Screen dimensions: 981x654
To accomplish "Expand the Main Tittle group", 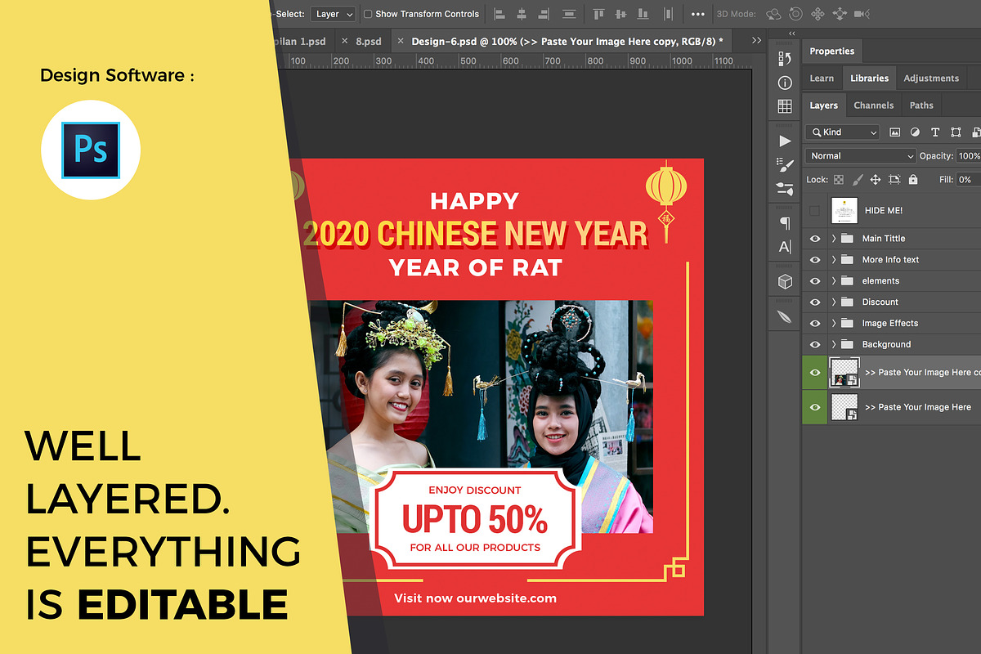I will [x=834, y=239].
